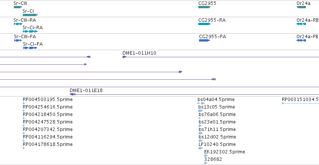The width and height of the screenshot is (319, 165).
Task: Select the DME1-011H10 clone start arrow
Action: [x=124, y=57]
